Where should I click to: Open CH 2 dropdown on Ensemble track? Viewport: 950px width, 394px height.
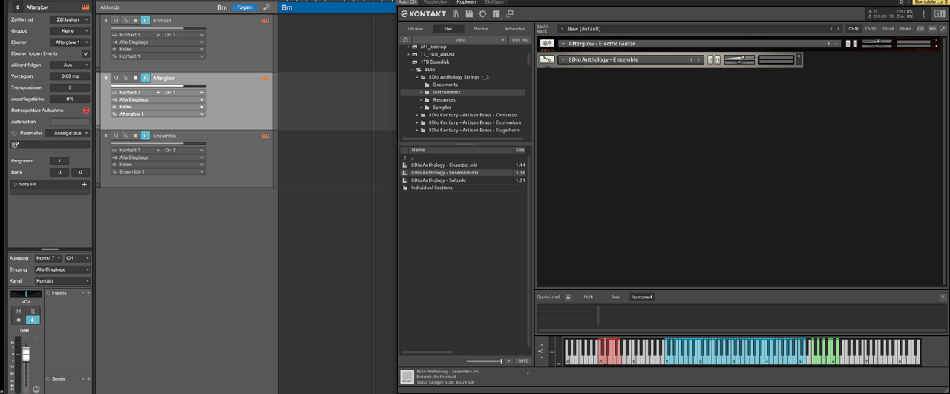coord(183,150)
